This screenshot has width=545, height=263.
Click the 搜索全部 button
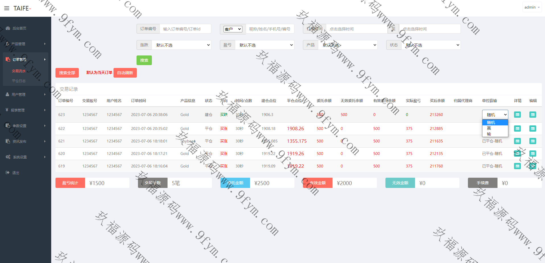(x=67, y=73)
